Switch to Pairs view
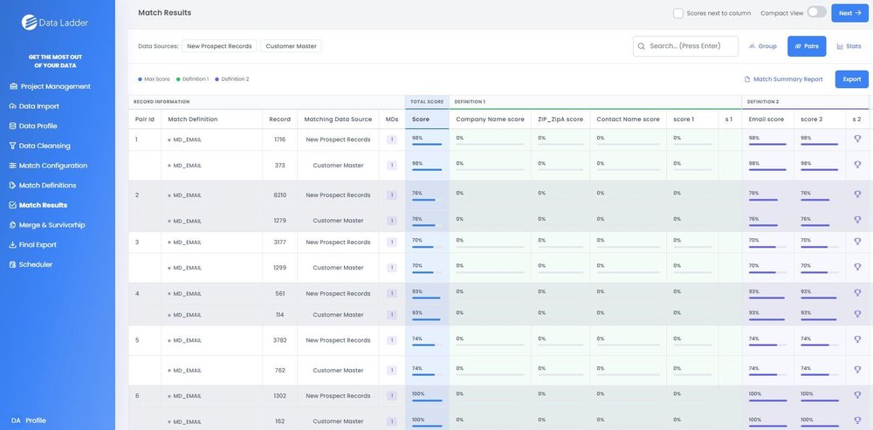 (x=807, y=46)
